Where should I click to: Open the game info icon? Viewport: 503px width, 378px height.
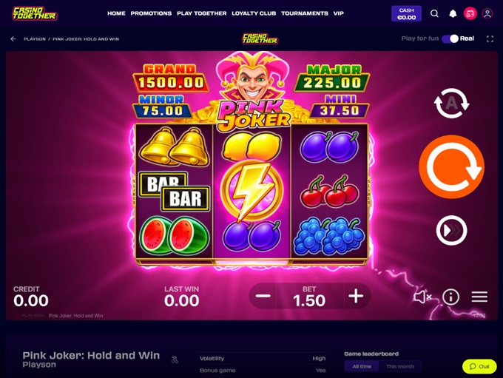point(450,297)
